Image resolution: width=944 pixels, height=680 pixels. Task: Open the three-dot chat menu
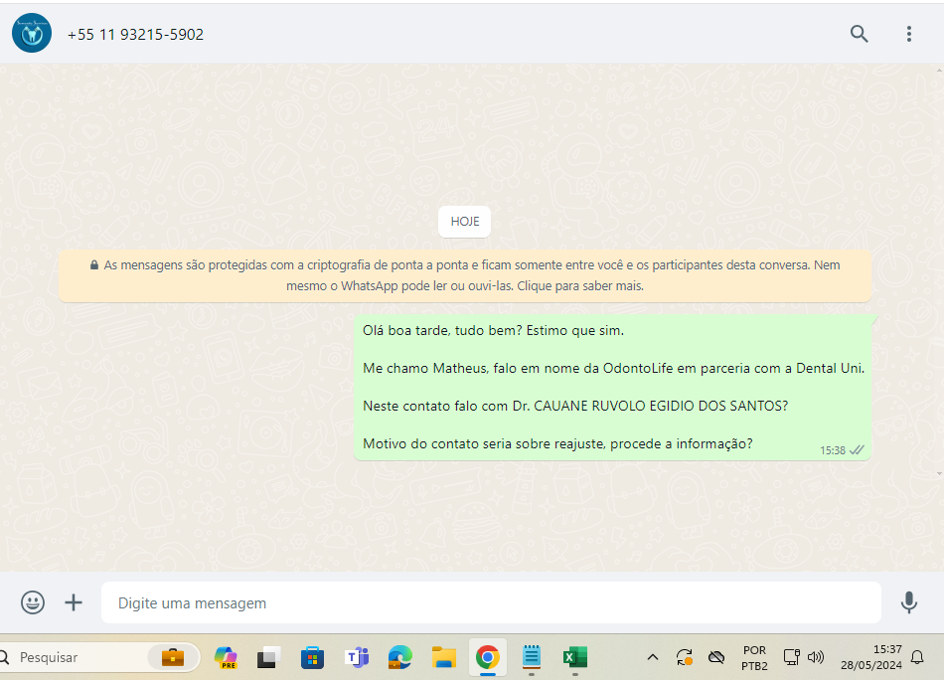coord(908,34)
